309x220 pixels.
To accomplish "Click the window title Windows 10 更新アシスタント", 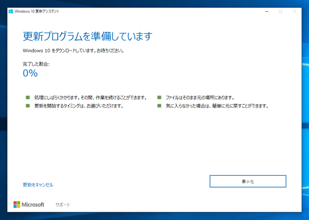I will [37, 11].
